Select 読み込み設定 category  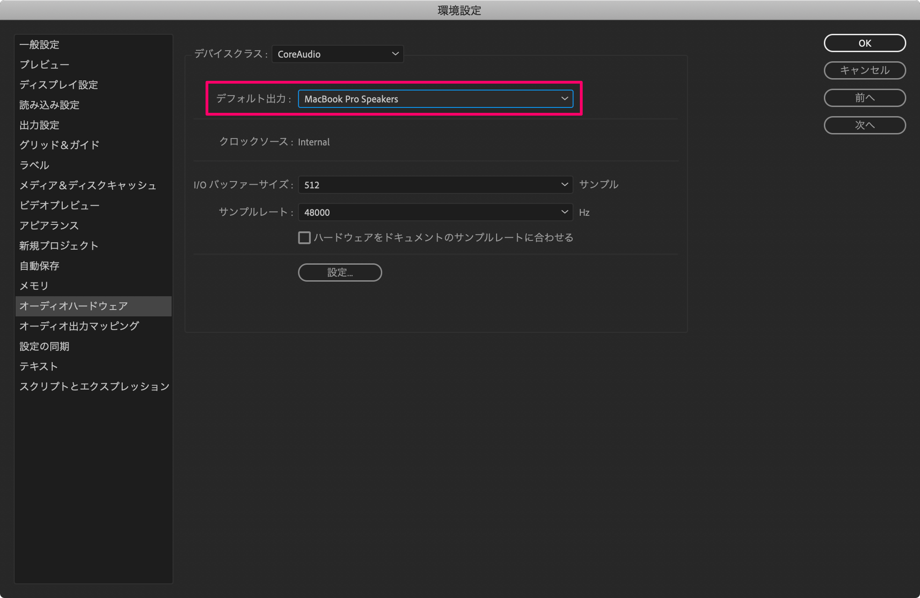[93, 105]
